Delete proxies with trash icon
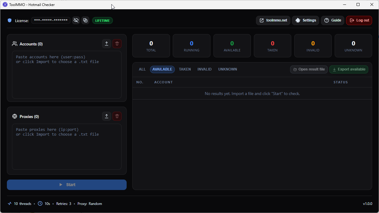 coord(117,116)
